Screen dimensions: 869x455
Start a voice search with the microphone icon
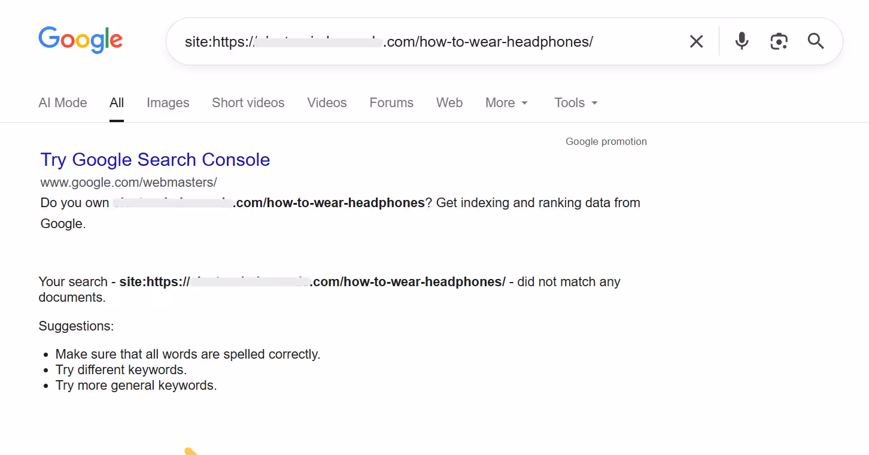[741, 41]
